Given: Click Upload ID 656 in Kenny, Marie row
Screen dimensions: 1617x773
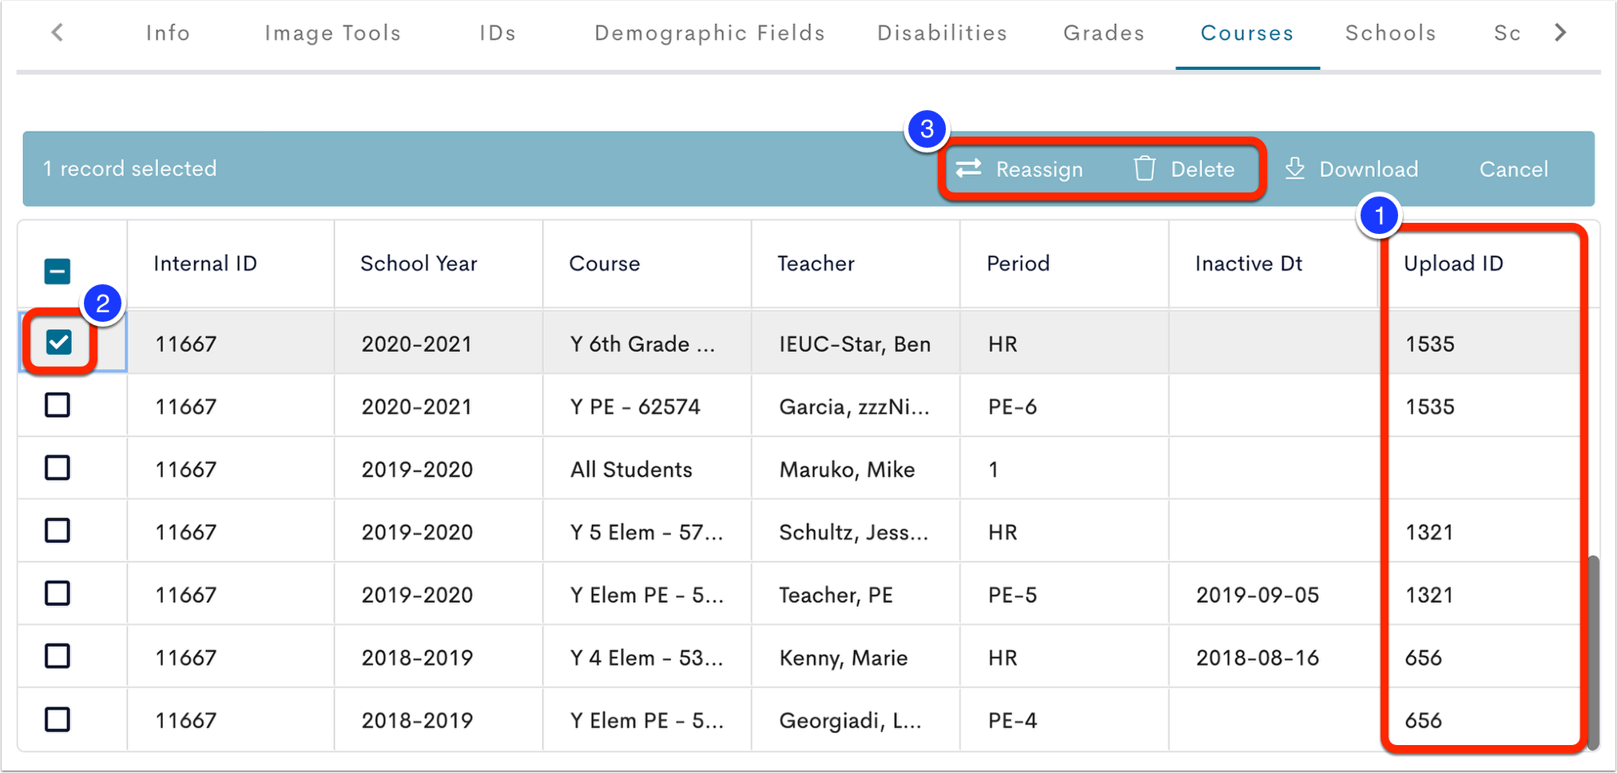Looking at the screenshot, I should click(1424, 658).
